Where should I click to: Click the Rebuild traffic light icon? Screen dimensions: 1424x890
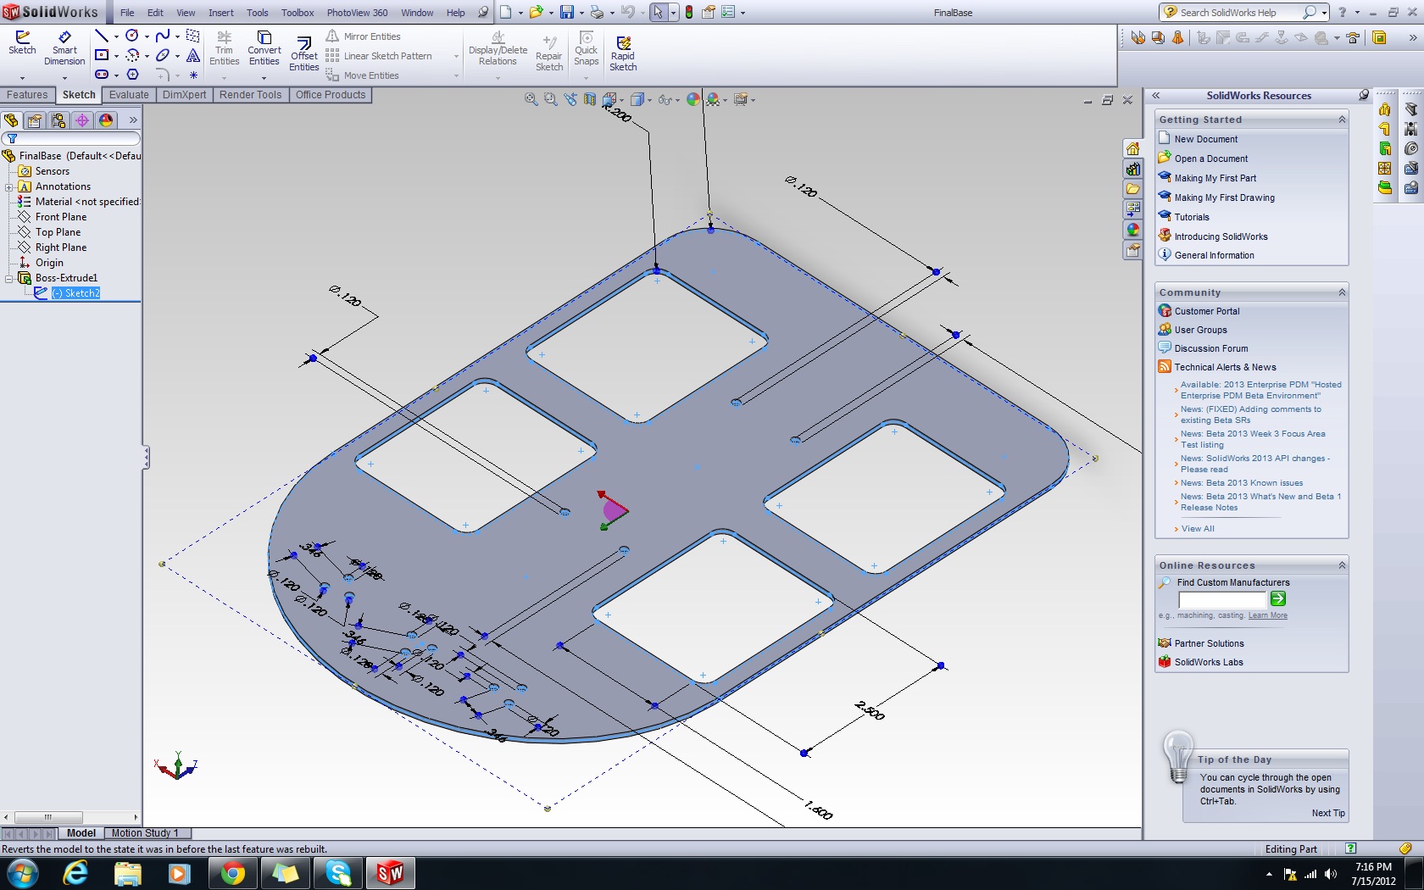coord(688,12)
